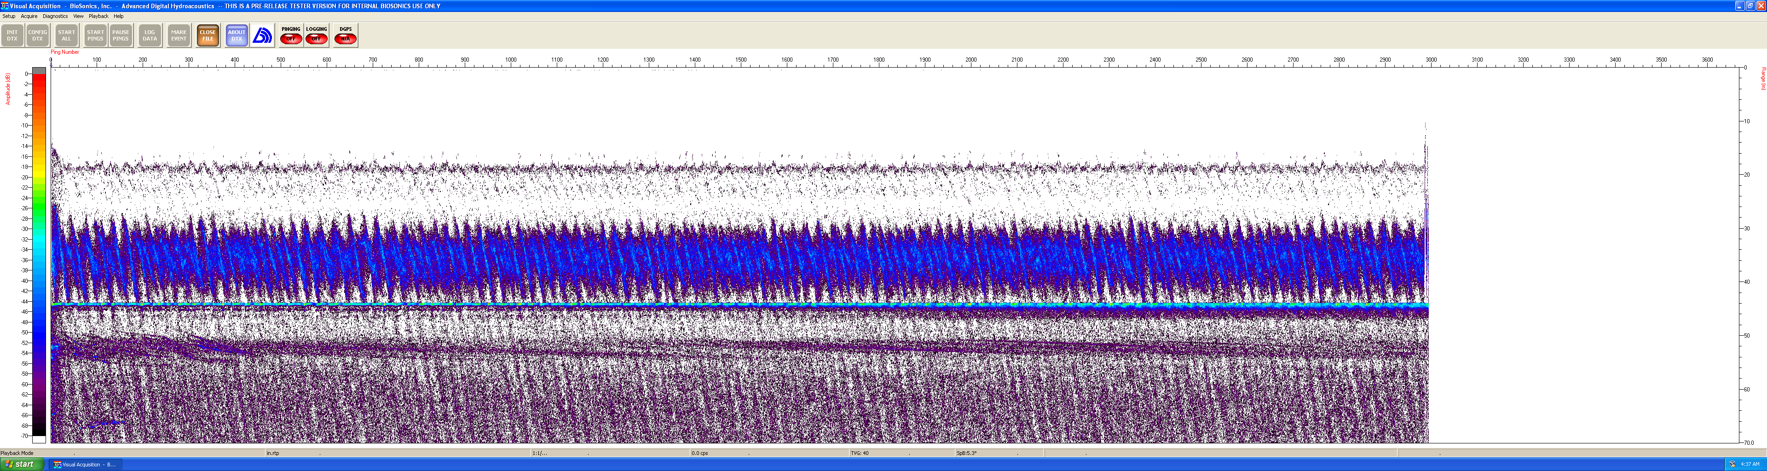
Task: Click ping 3000 on the ping ruler
Action: pos(1431,60)
